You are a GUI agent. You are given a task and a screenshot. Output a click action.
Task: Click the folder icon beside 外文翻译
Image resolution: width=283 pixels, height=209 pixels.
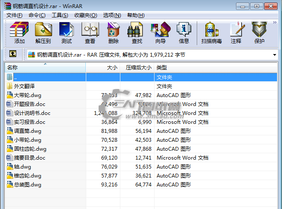tap(10, 86)
